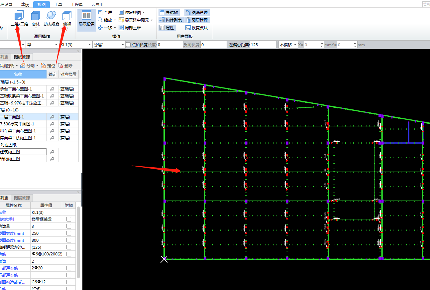Close the lower properties panel with X
This screenshot has height=290, width=430.
click(78, 193)
